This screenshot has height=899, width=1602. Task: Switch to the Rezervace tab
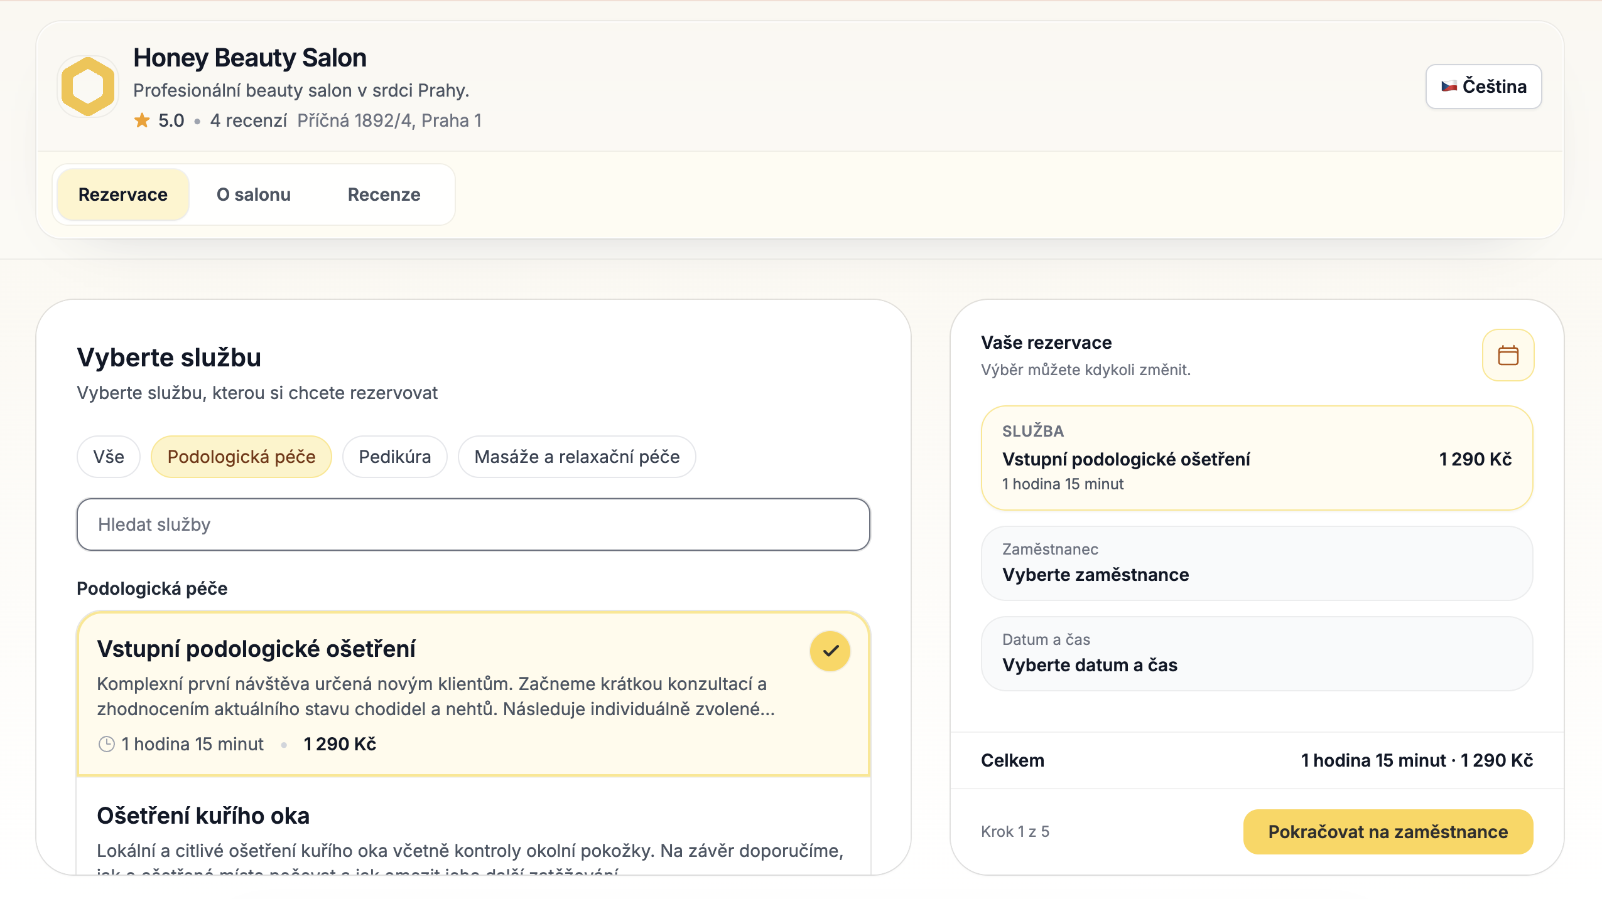(x=123, y=194)
